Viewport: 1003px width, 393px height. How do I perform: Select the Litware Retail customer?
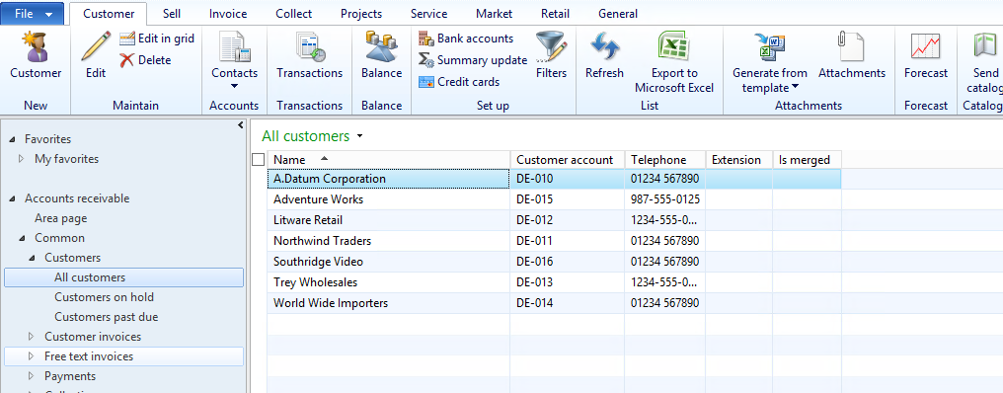click(x=308, y=220)
